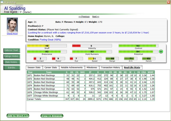Click the Hold Runners bar showing 83
The width and height of the screenshot is (171, 121).
pos(92,52)
